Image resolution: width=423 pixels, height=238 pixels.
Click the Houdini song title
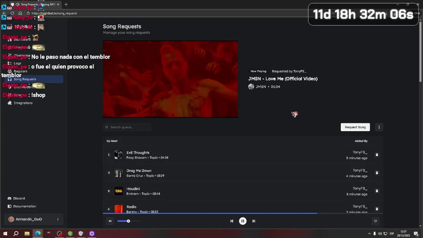pos(133,189)
